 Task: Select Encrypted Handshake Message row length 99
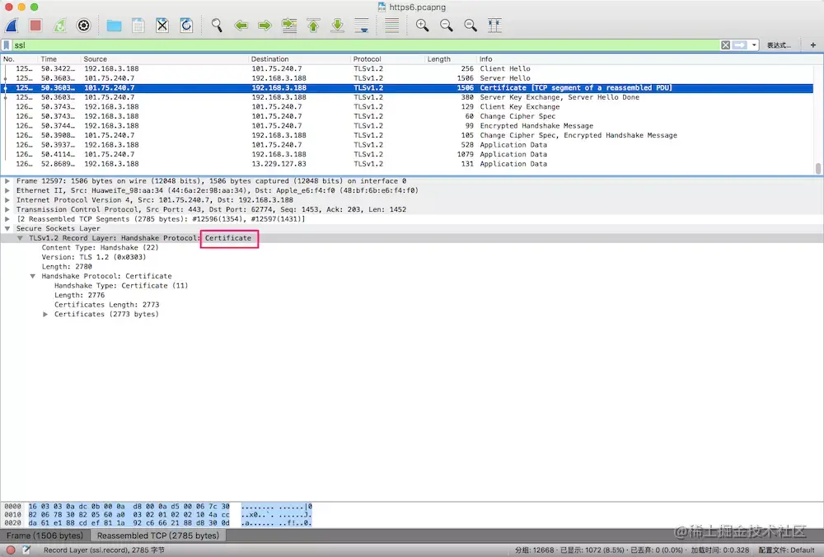pos(407,125)
